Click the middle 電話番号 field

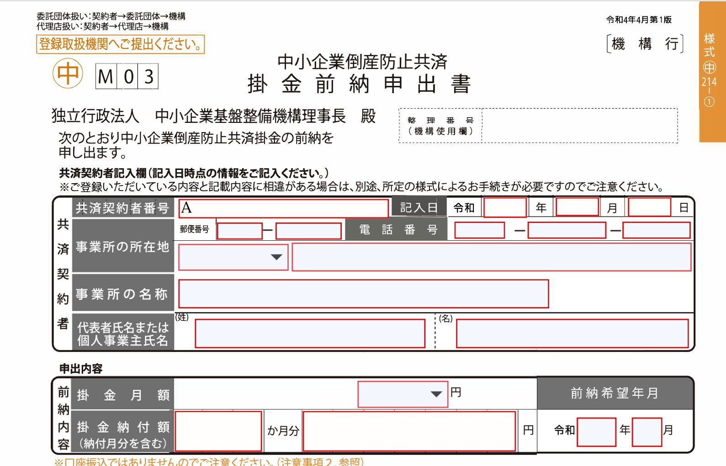click(567, 230)
